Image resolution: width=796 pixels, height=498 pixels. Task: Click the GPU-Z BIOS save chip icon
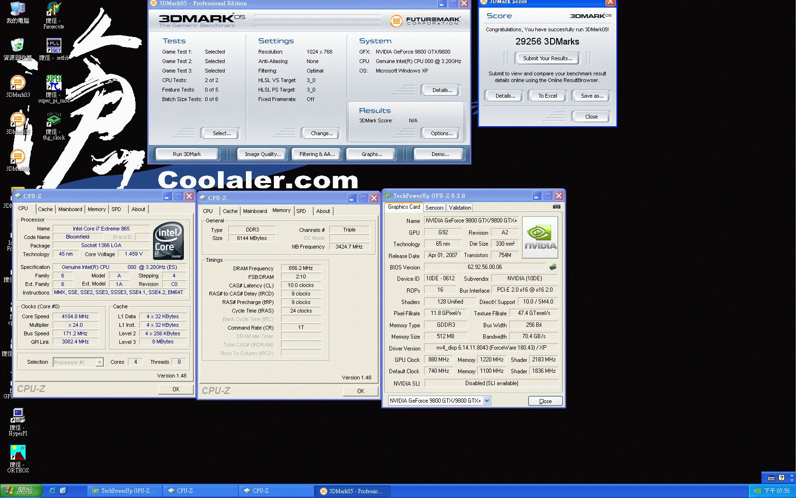tap(552, 267)
